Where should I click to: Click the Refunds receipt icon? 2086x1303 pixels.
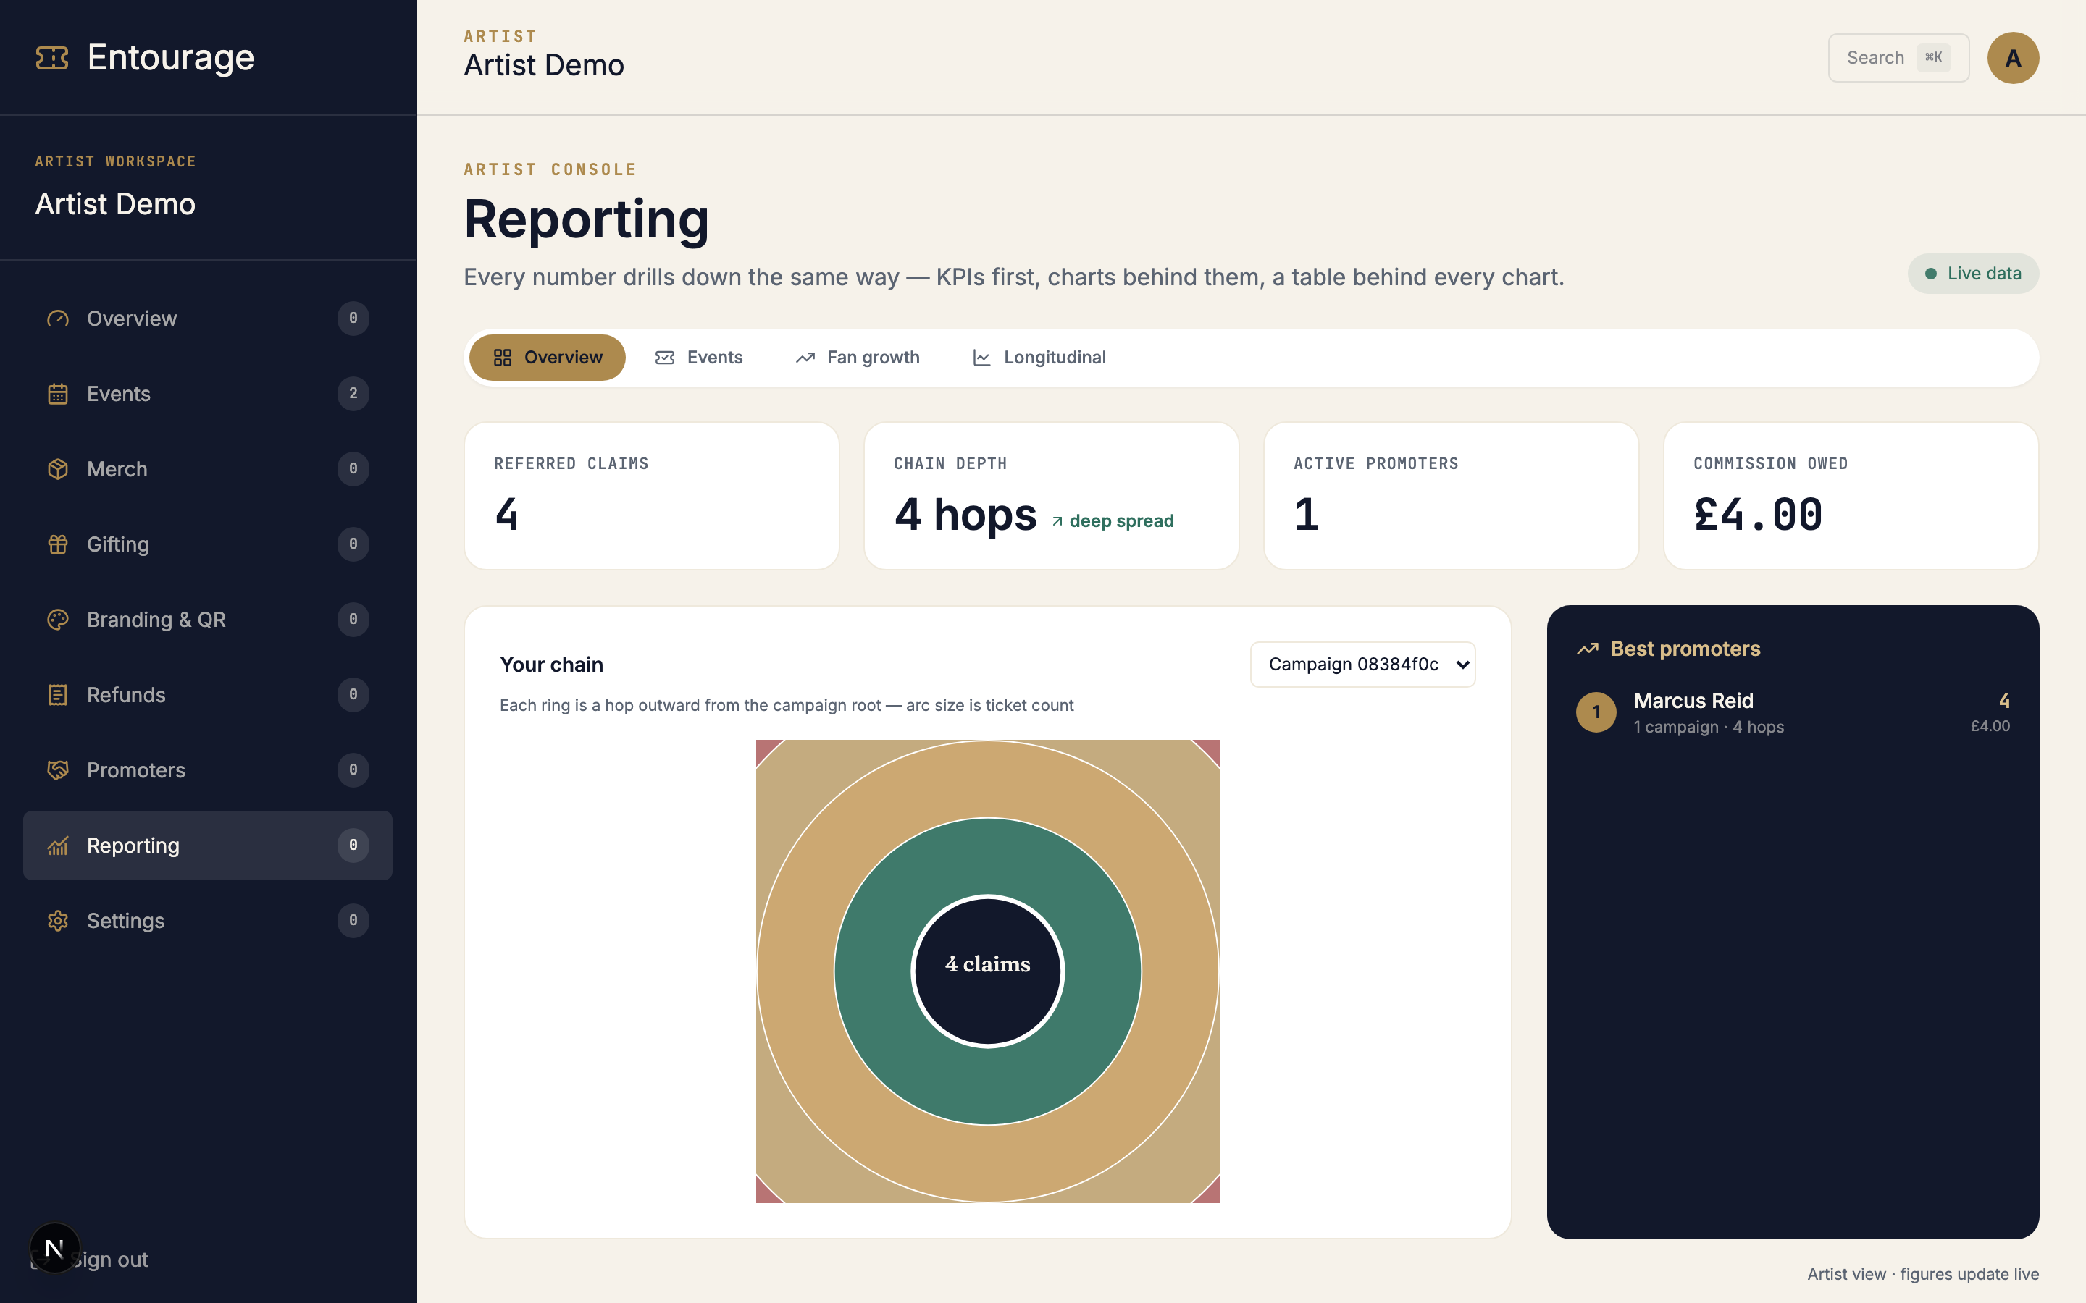tap(58, 695)
